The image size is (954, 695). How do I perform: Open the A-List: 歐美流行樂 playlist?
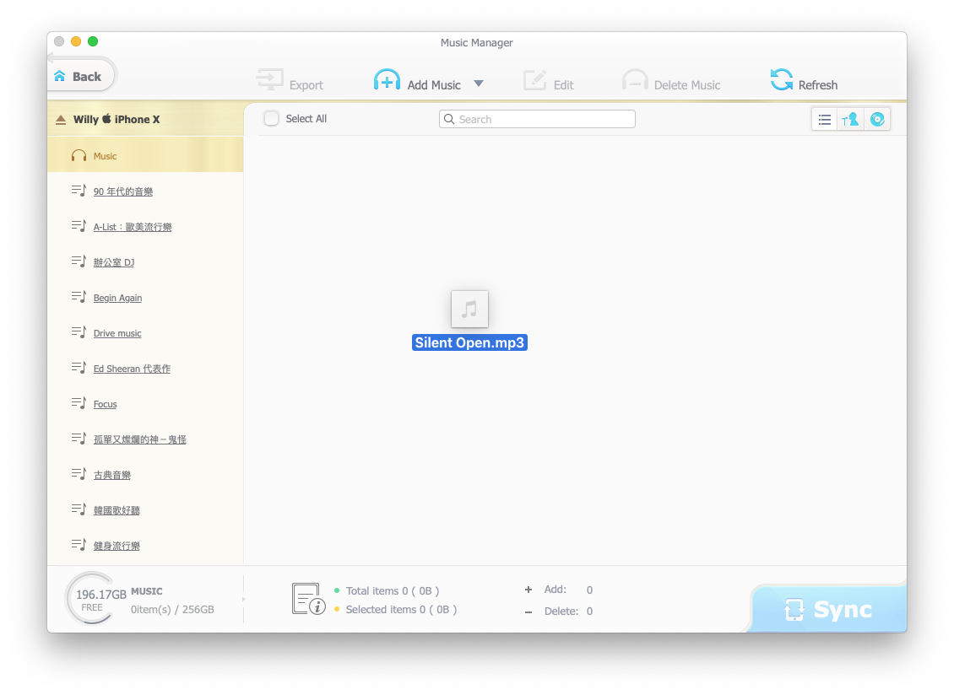point(133,227)
